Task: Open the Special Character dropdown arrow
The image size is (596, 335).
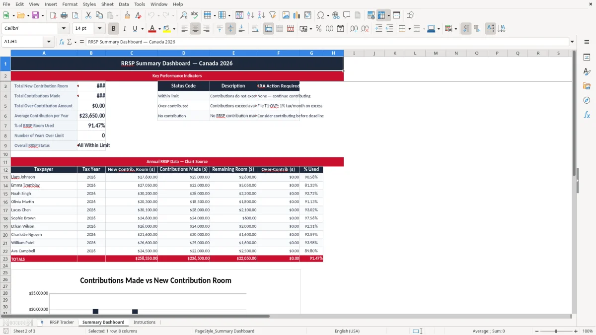Action: pyautogui.click(x=328, y=15)
